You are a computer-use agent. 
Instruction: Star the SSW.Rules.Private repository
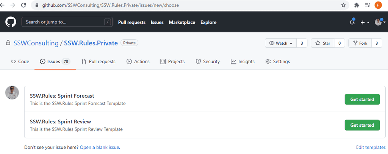pyautogui.click(x=322, y=43)
